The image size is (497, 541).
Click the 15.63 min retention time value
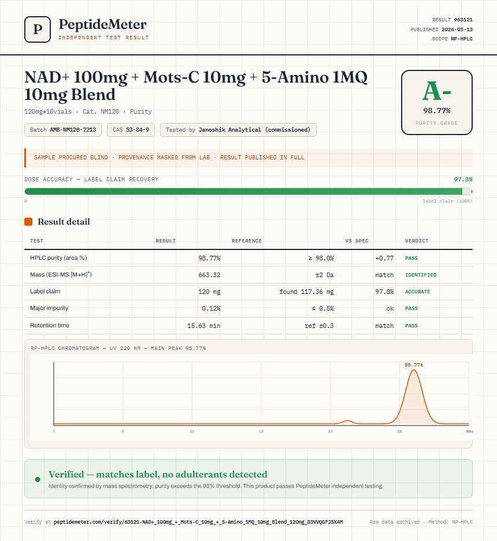pos(204,326)
